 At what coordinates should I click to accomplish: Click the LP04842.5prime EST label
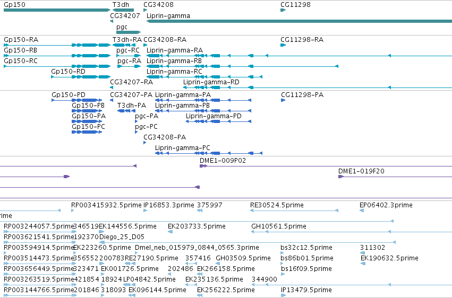coord(149,279)
